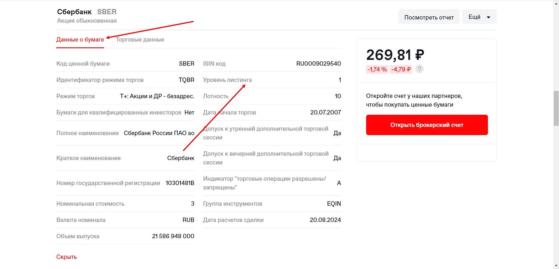Viewport: 559px width, 269px height.
Task: Click the Уровень листинга label
Action: pyautogui.click(x=227, y=80)
